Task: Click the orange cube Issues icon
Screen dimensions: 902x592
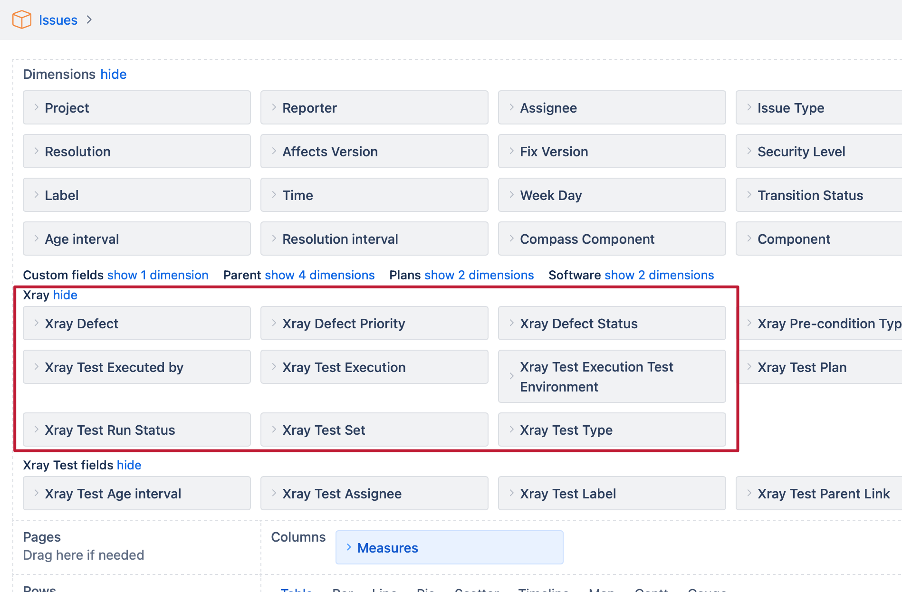Action: (21, 20)
